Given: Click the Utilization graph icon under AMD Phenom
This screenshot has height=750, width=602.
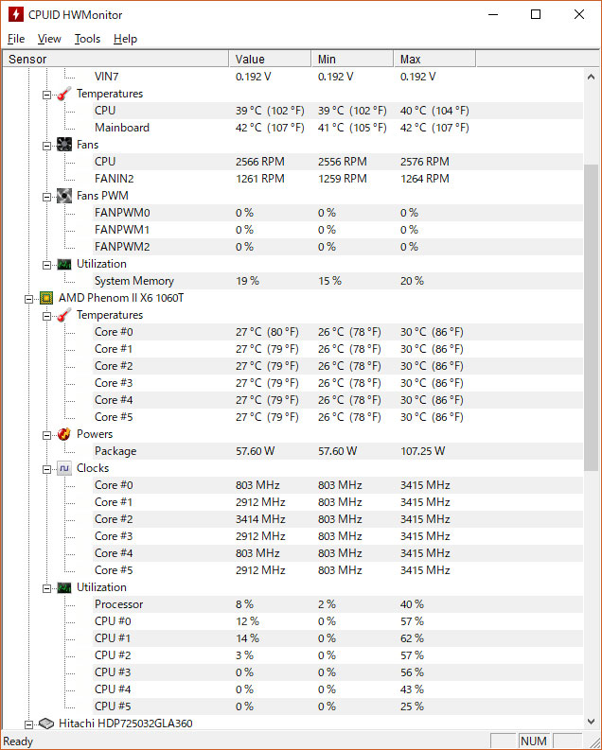Looking at the screenshot, I should pos(64,587).
